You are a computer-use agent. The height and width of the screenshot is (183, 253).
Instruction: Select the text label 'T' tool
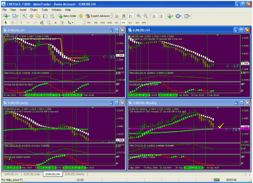pyautogui.click(x=62, y=23)
